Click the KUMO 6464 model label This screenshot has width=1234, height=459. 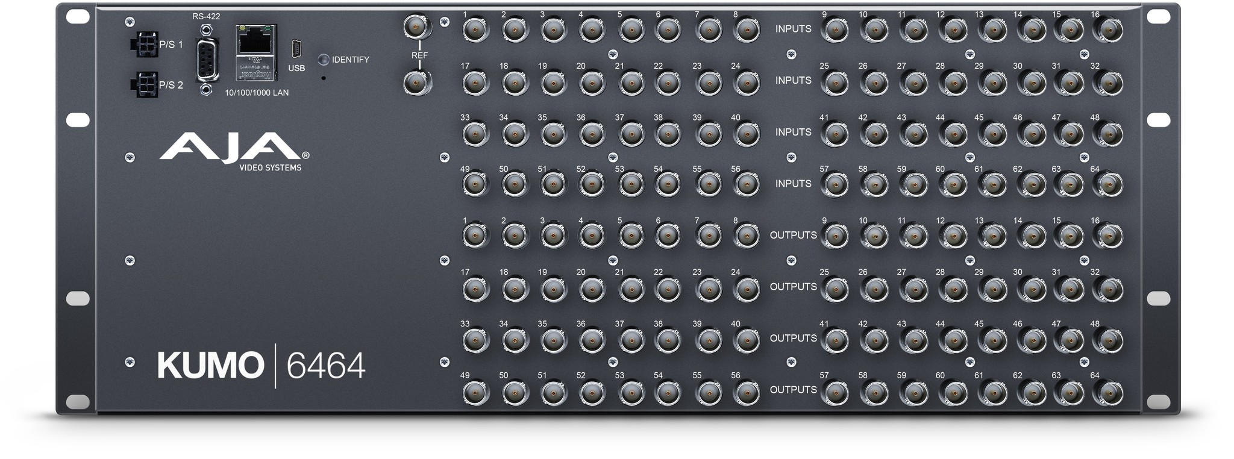click(x=262, y=366)
